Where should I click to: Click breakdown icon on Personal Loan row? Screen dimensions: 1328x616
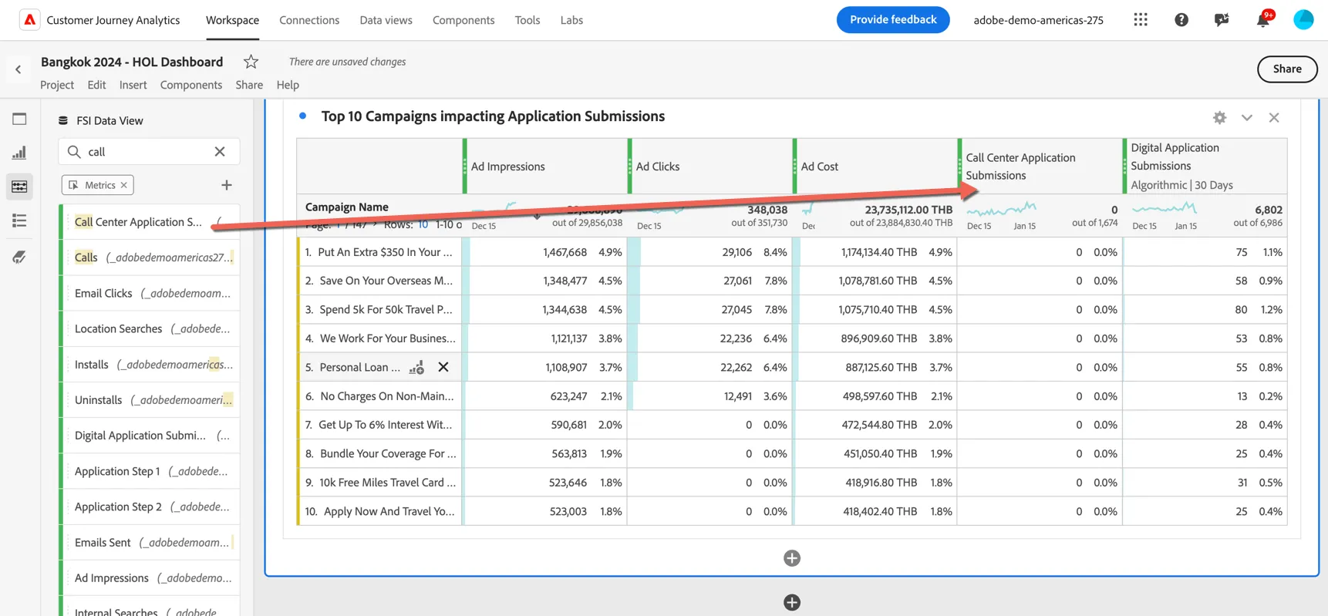click(417, 368)
